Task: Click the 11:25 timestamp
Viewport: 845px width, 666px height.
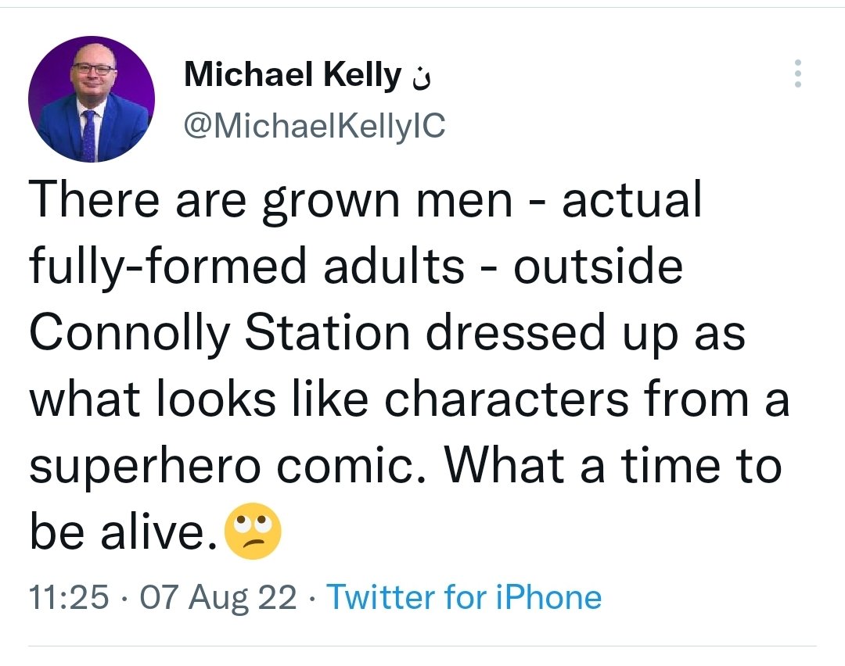Action: pos(68,598)
